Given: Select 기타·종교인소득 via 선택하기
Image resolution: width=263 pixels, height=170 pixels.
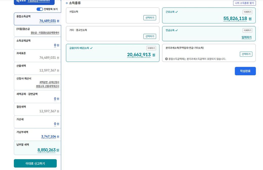Looking at the screenshot, I should [149, 36].
